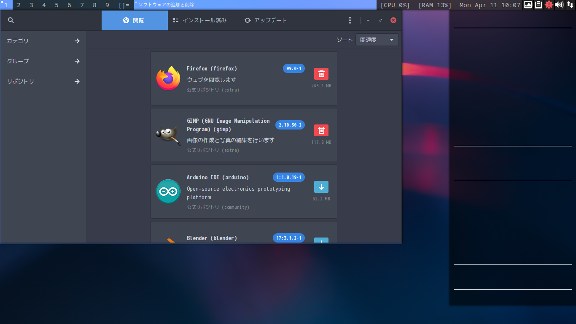Click the ソフトウェアの追加と削除 window title

click(167, 5)
